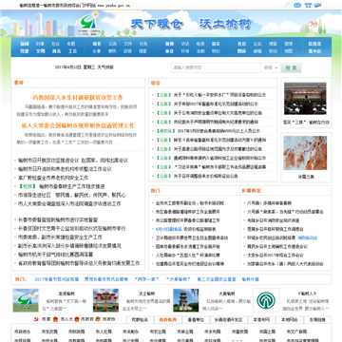The image size is (342, 342).
Task: Click the chat monitor icon in the header
Action: click(317, 5)
